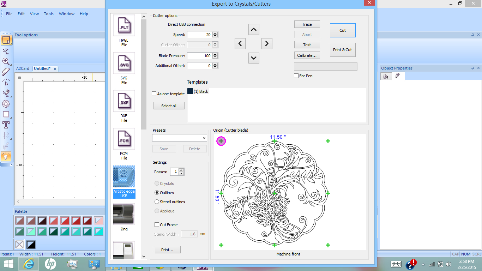
Task: Decrease Blade Pressure with down arrow
Action: (x=215, y=58)
